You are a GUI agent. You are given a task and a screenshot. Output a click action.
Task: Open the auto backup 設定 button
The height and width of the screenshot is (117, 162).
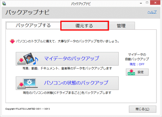click(x=137, y=72)
